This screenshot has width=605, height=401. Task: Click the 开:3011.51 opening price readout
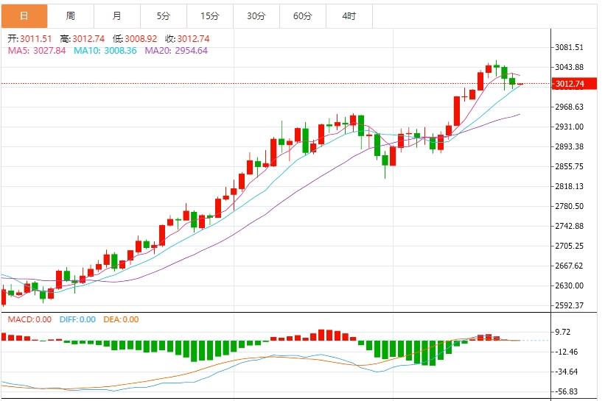click(x=30, y=39)
